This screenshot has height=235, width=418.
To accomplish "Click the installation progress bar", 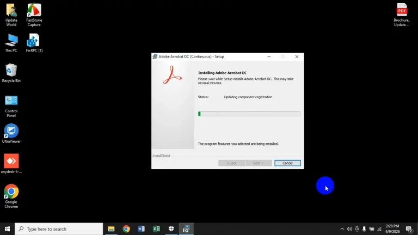I will click(249, 114).
